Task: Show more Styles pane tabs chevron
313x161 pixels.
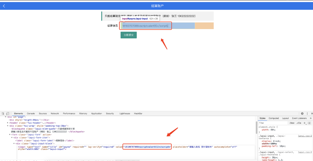Action: (311, 118)
